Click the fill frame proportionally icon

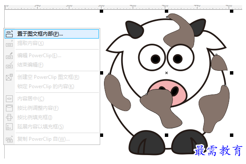click(9, 117)
